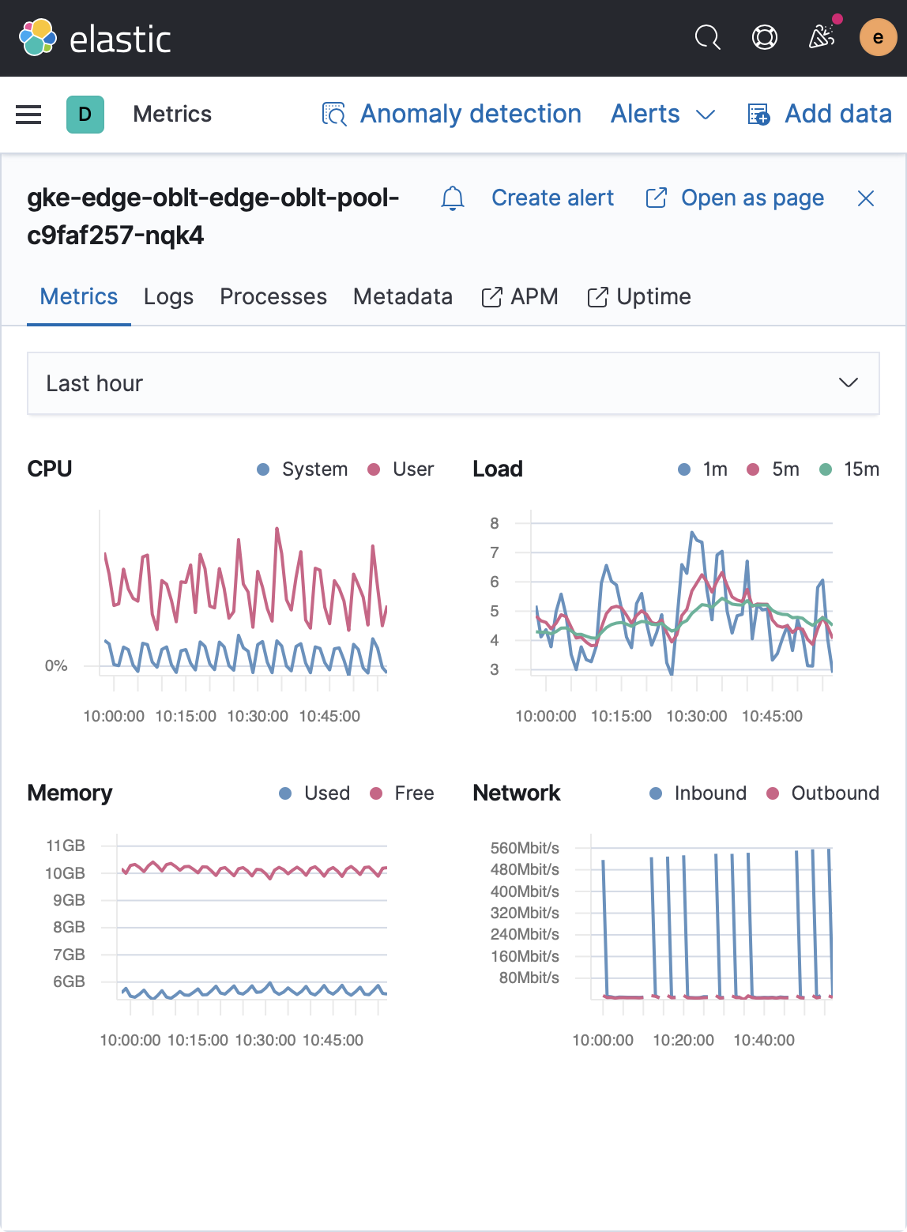Click the green D space badge
The height and width of the screenshot is (1232, 907).
(x=85, y=114)
